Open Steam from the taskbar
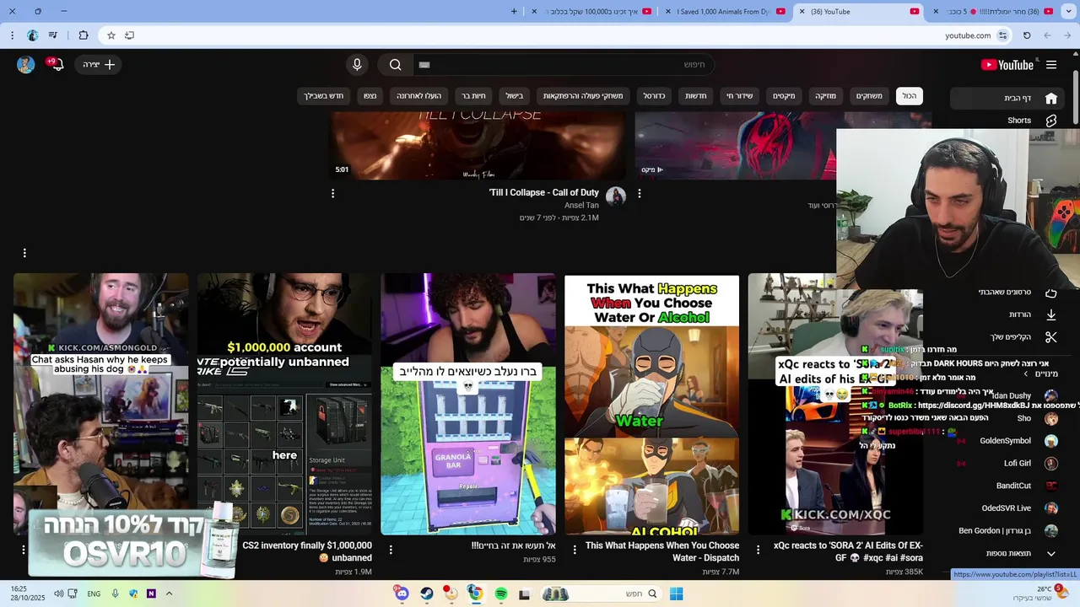The width and height of the screenshot is (1080, 607). pyautogui.click(x=427, y=594)
